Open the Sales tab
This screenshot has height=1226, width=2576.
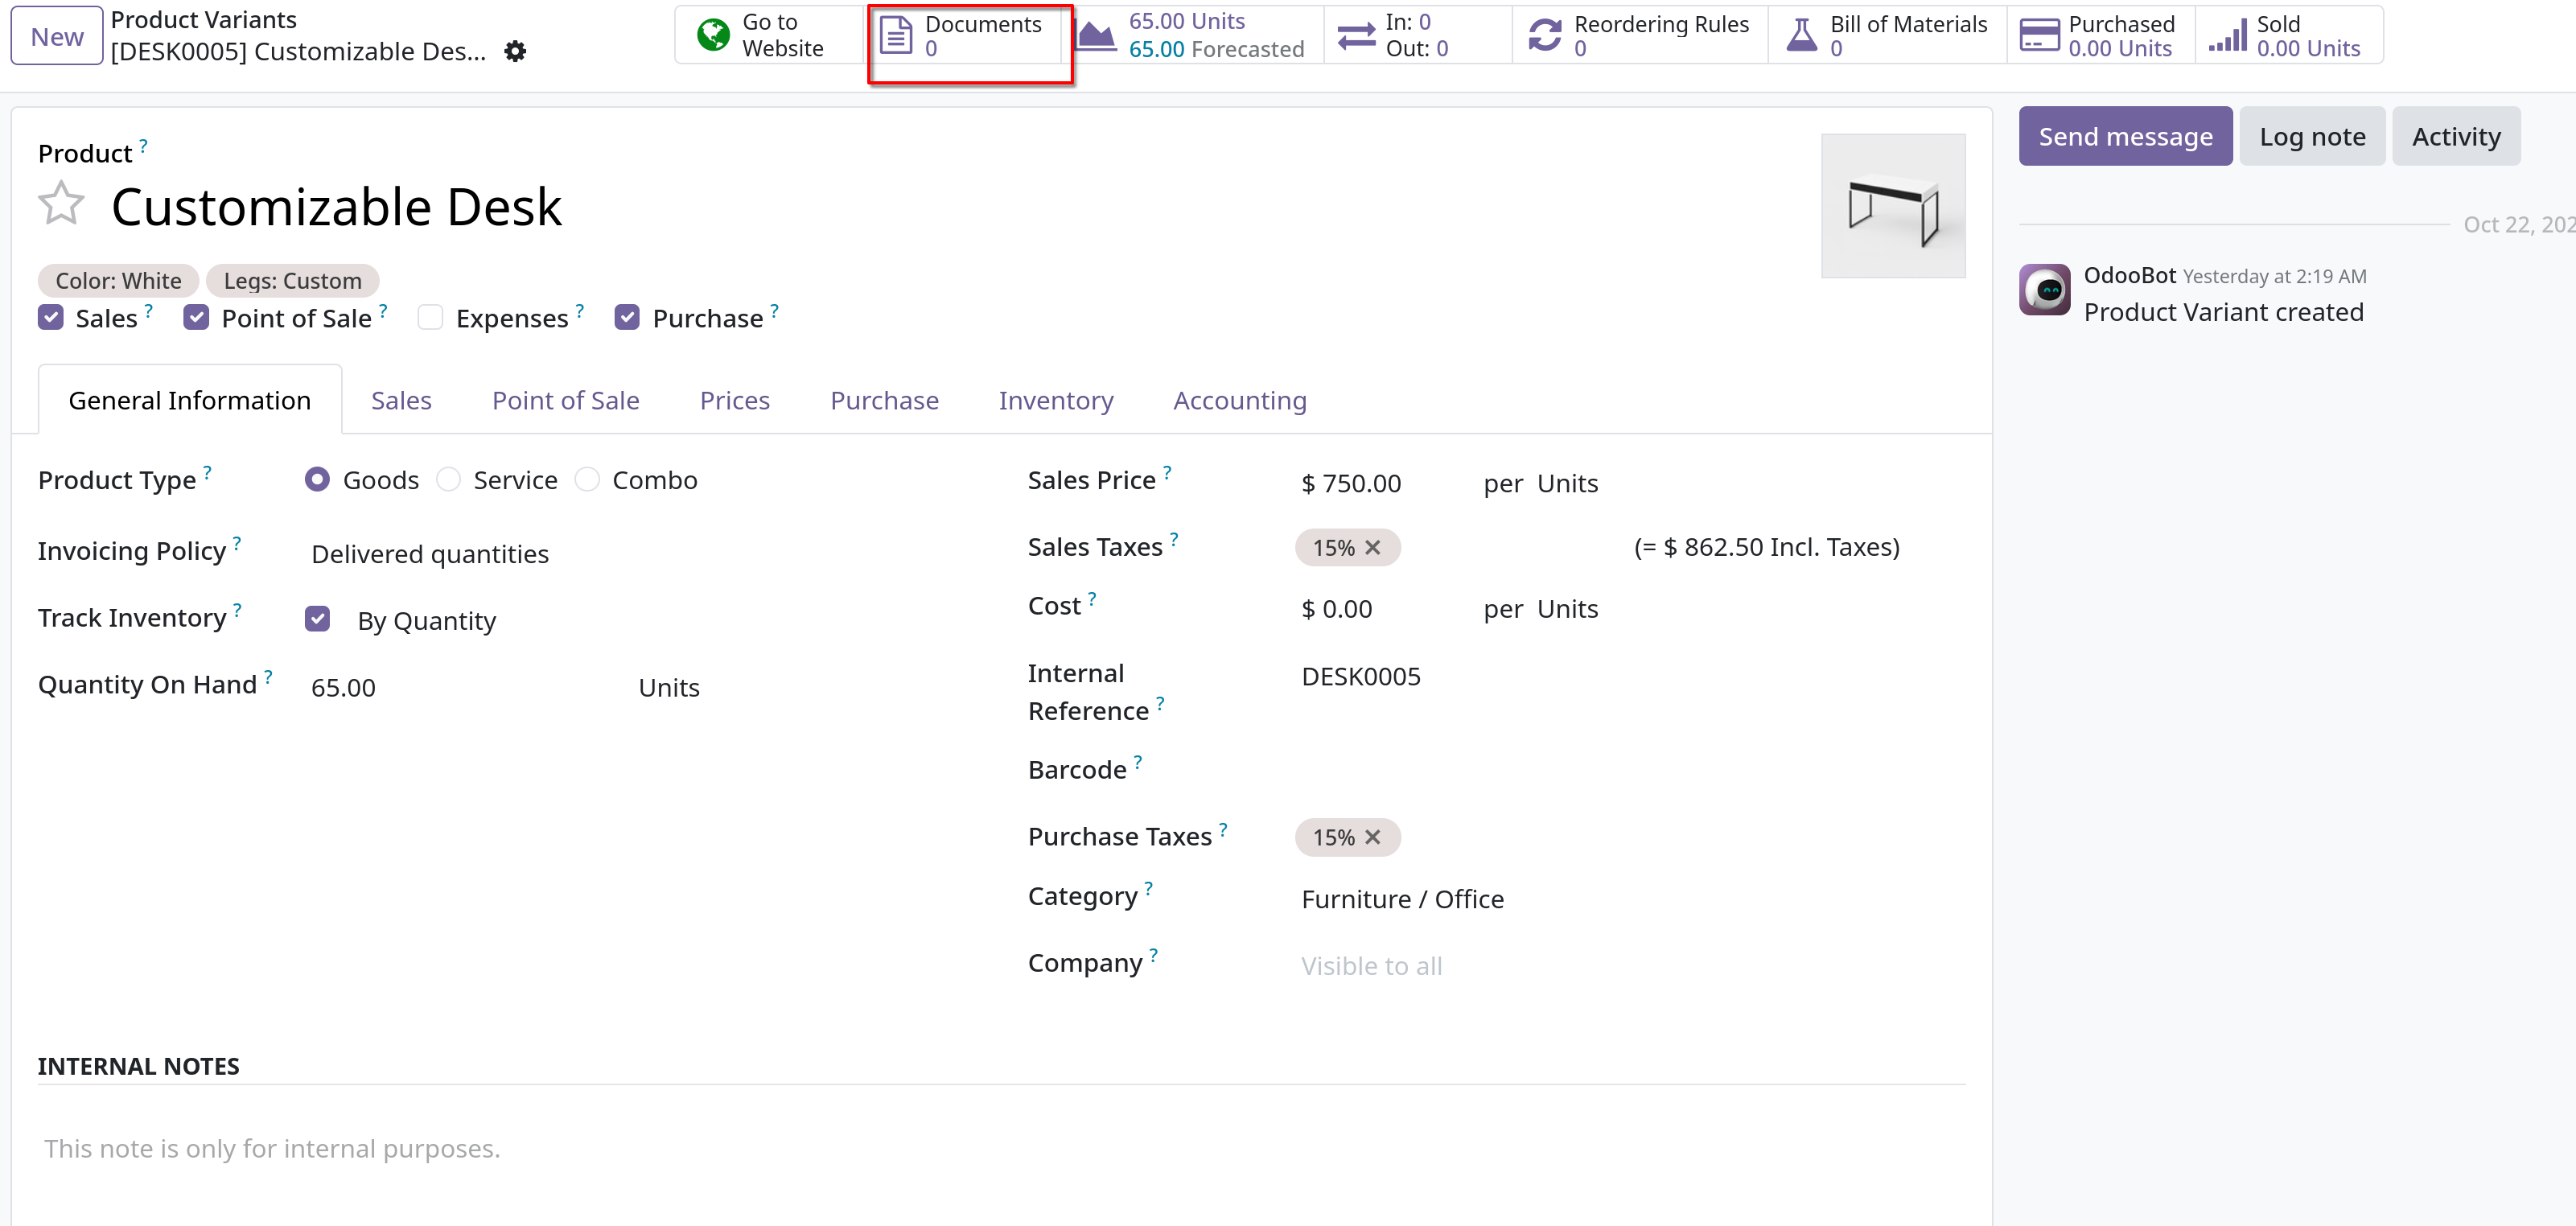401,400
